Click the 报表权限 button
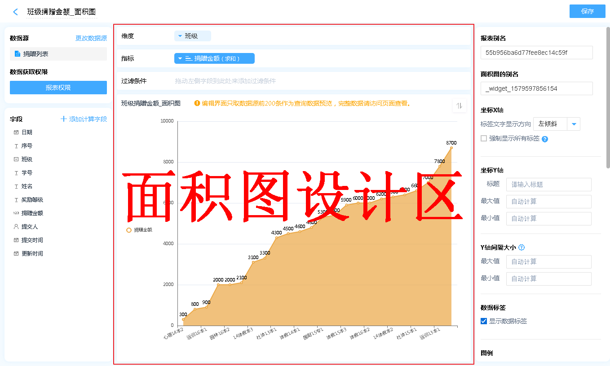This screenshot has width=610, height=366. click(x=58, y=88)
